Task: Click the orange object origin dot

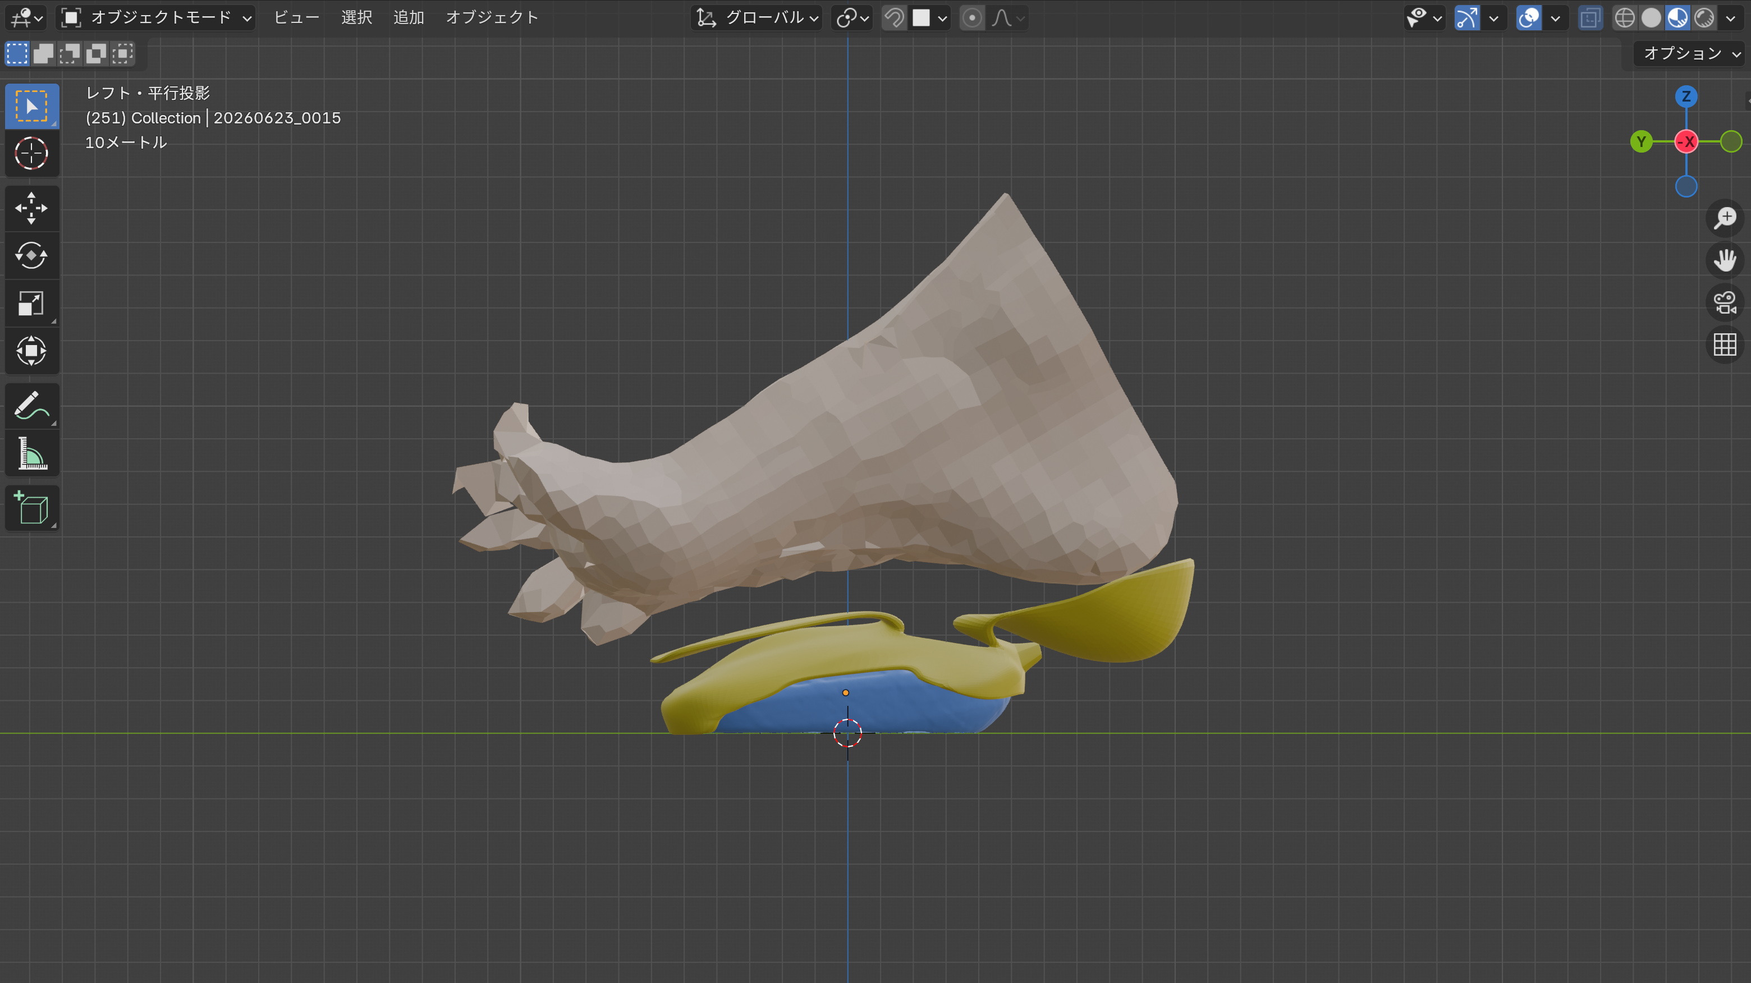Action: (x=846, y=693)
